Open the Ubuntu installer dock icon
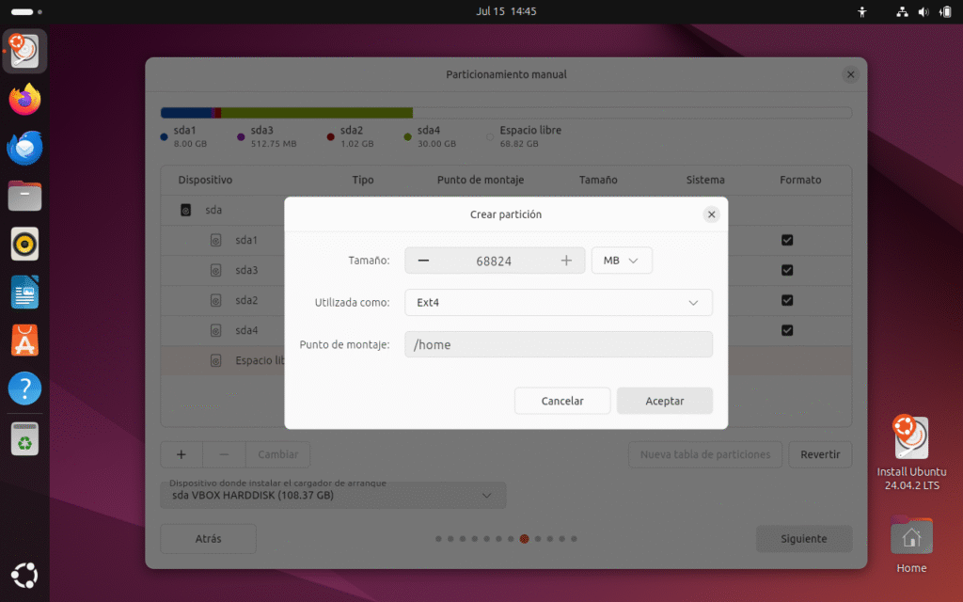The height and width of the screenshot is (602, 963). click(x=24, y=51)
